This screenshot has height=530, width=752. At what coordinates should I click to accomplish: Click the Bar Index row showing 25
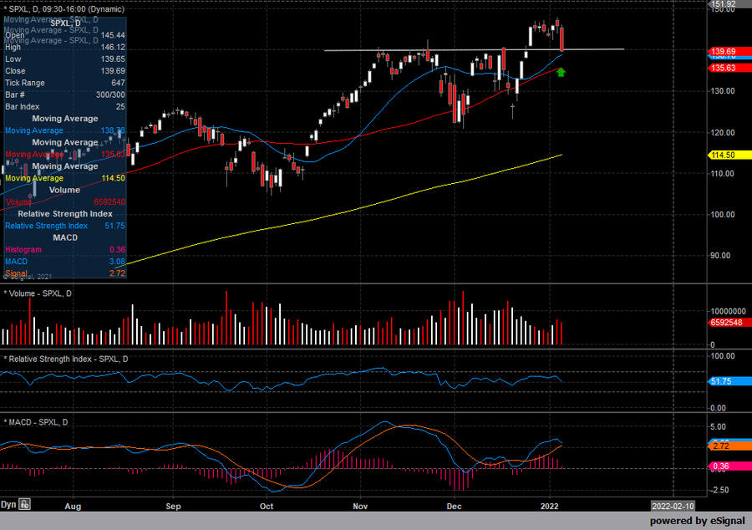click(x=64, y=106)
